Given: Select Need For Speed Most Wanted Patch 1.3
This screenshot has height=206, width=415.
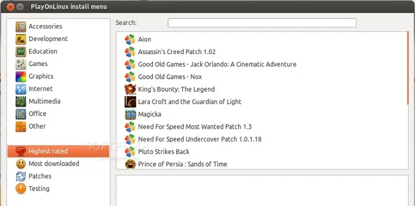Looking at the screenshot, I should point(195,127).
